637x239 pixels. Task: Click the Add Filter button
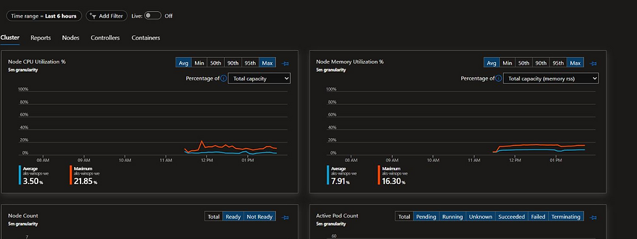click(107, 16)
